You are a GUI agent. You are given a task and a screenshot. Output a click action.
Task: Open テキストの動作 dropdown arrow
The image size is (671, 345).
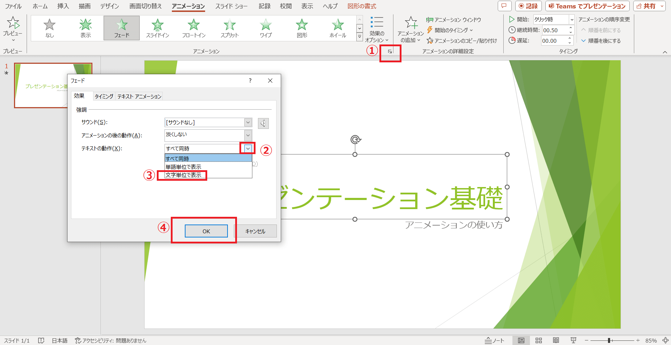pos(248,149)
